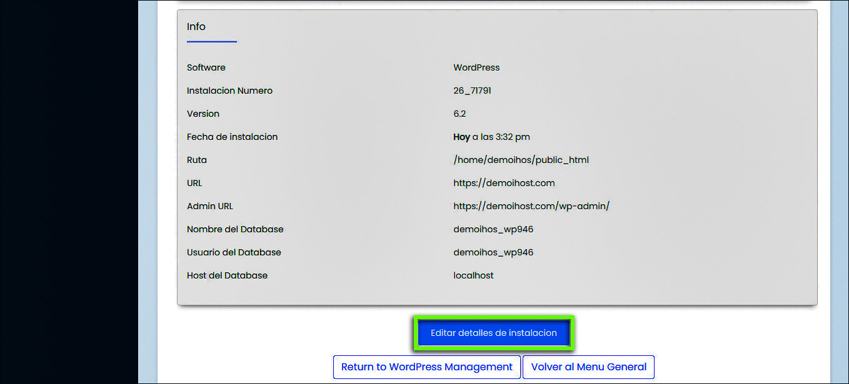Click the Software label
This screenshot has height=384, width=849.
click(206, 67)
